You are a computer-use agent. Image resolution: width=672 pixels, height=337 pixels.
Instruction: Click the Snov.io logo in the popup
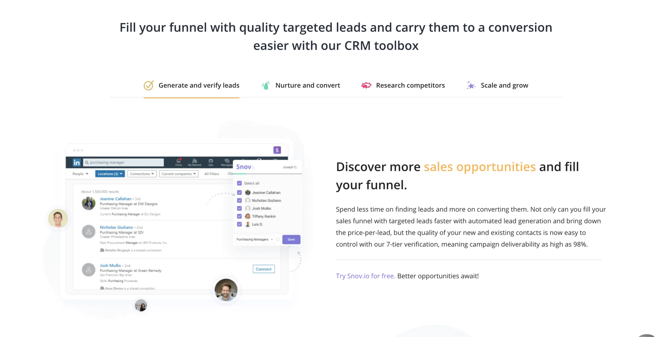[245, 167]
